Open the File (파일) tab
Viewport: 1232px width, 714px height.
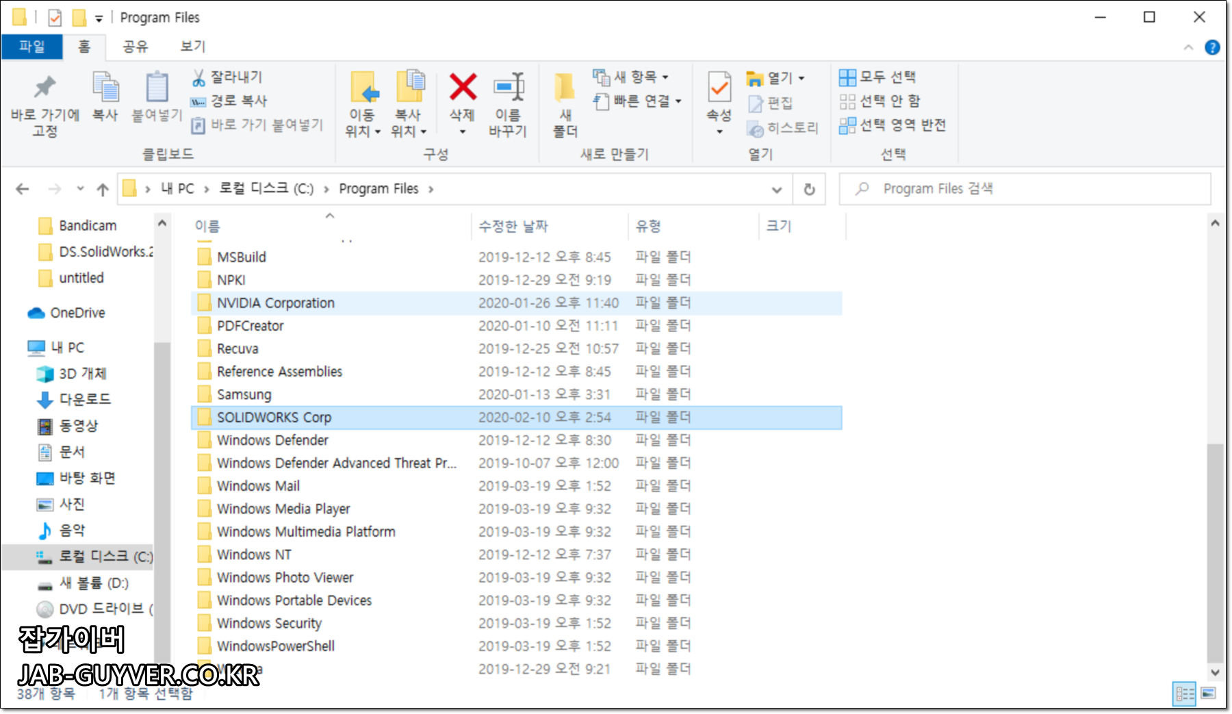pos(31,46)
